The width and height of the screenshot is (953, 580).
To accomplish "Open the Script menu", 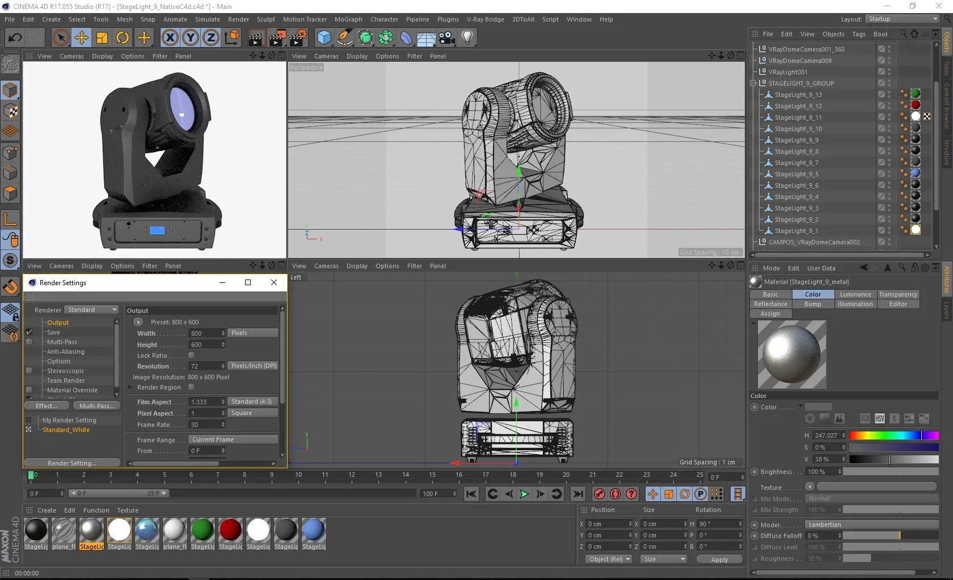I will (x=550, y=19).
